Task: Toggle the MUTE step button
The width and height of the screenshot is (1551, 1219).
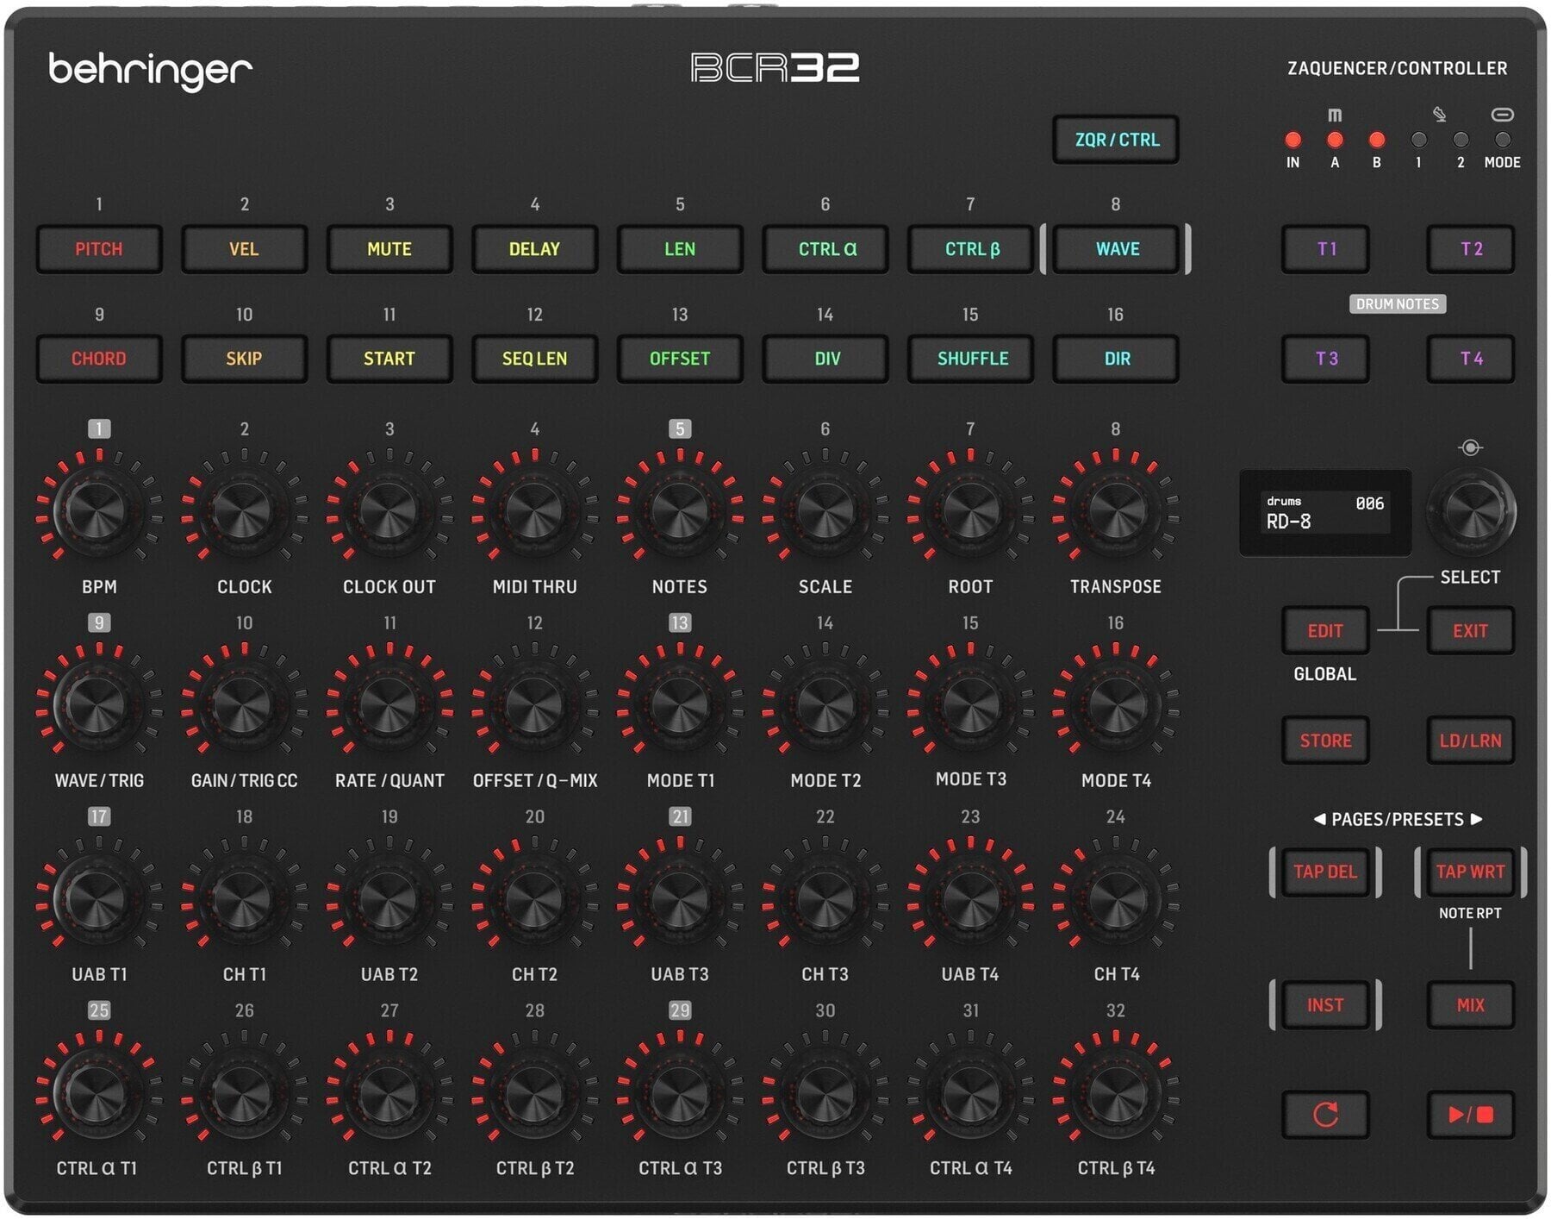Action: pos(389,249)
